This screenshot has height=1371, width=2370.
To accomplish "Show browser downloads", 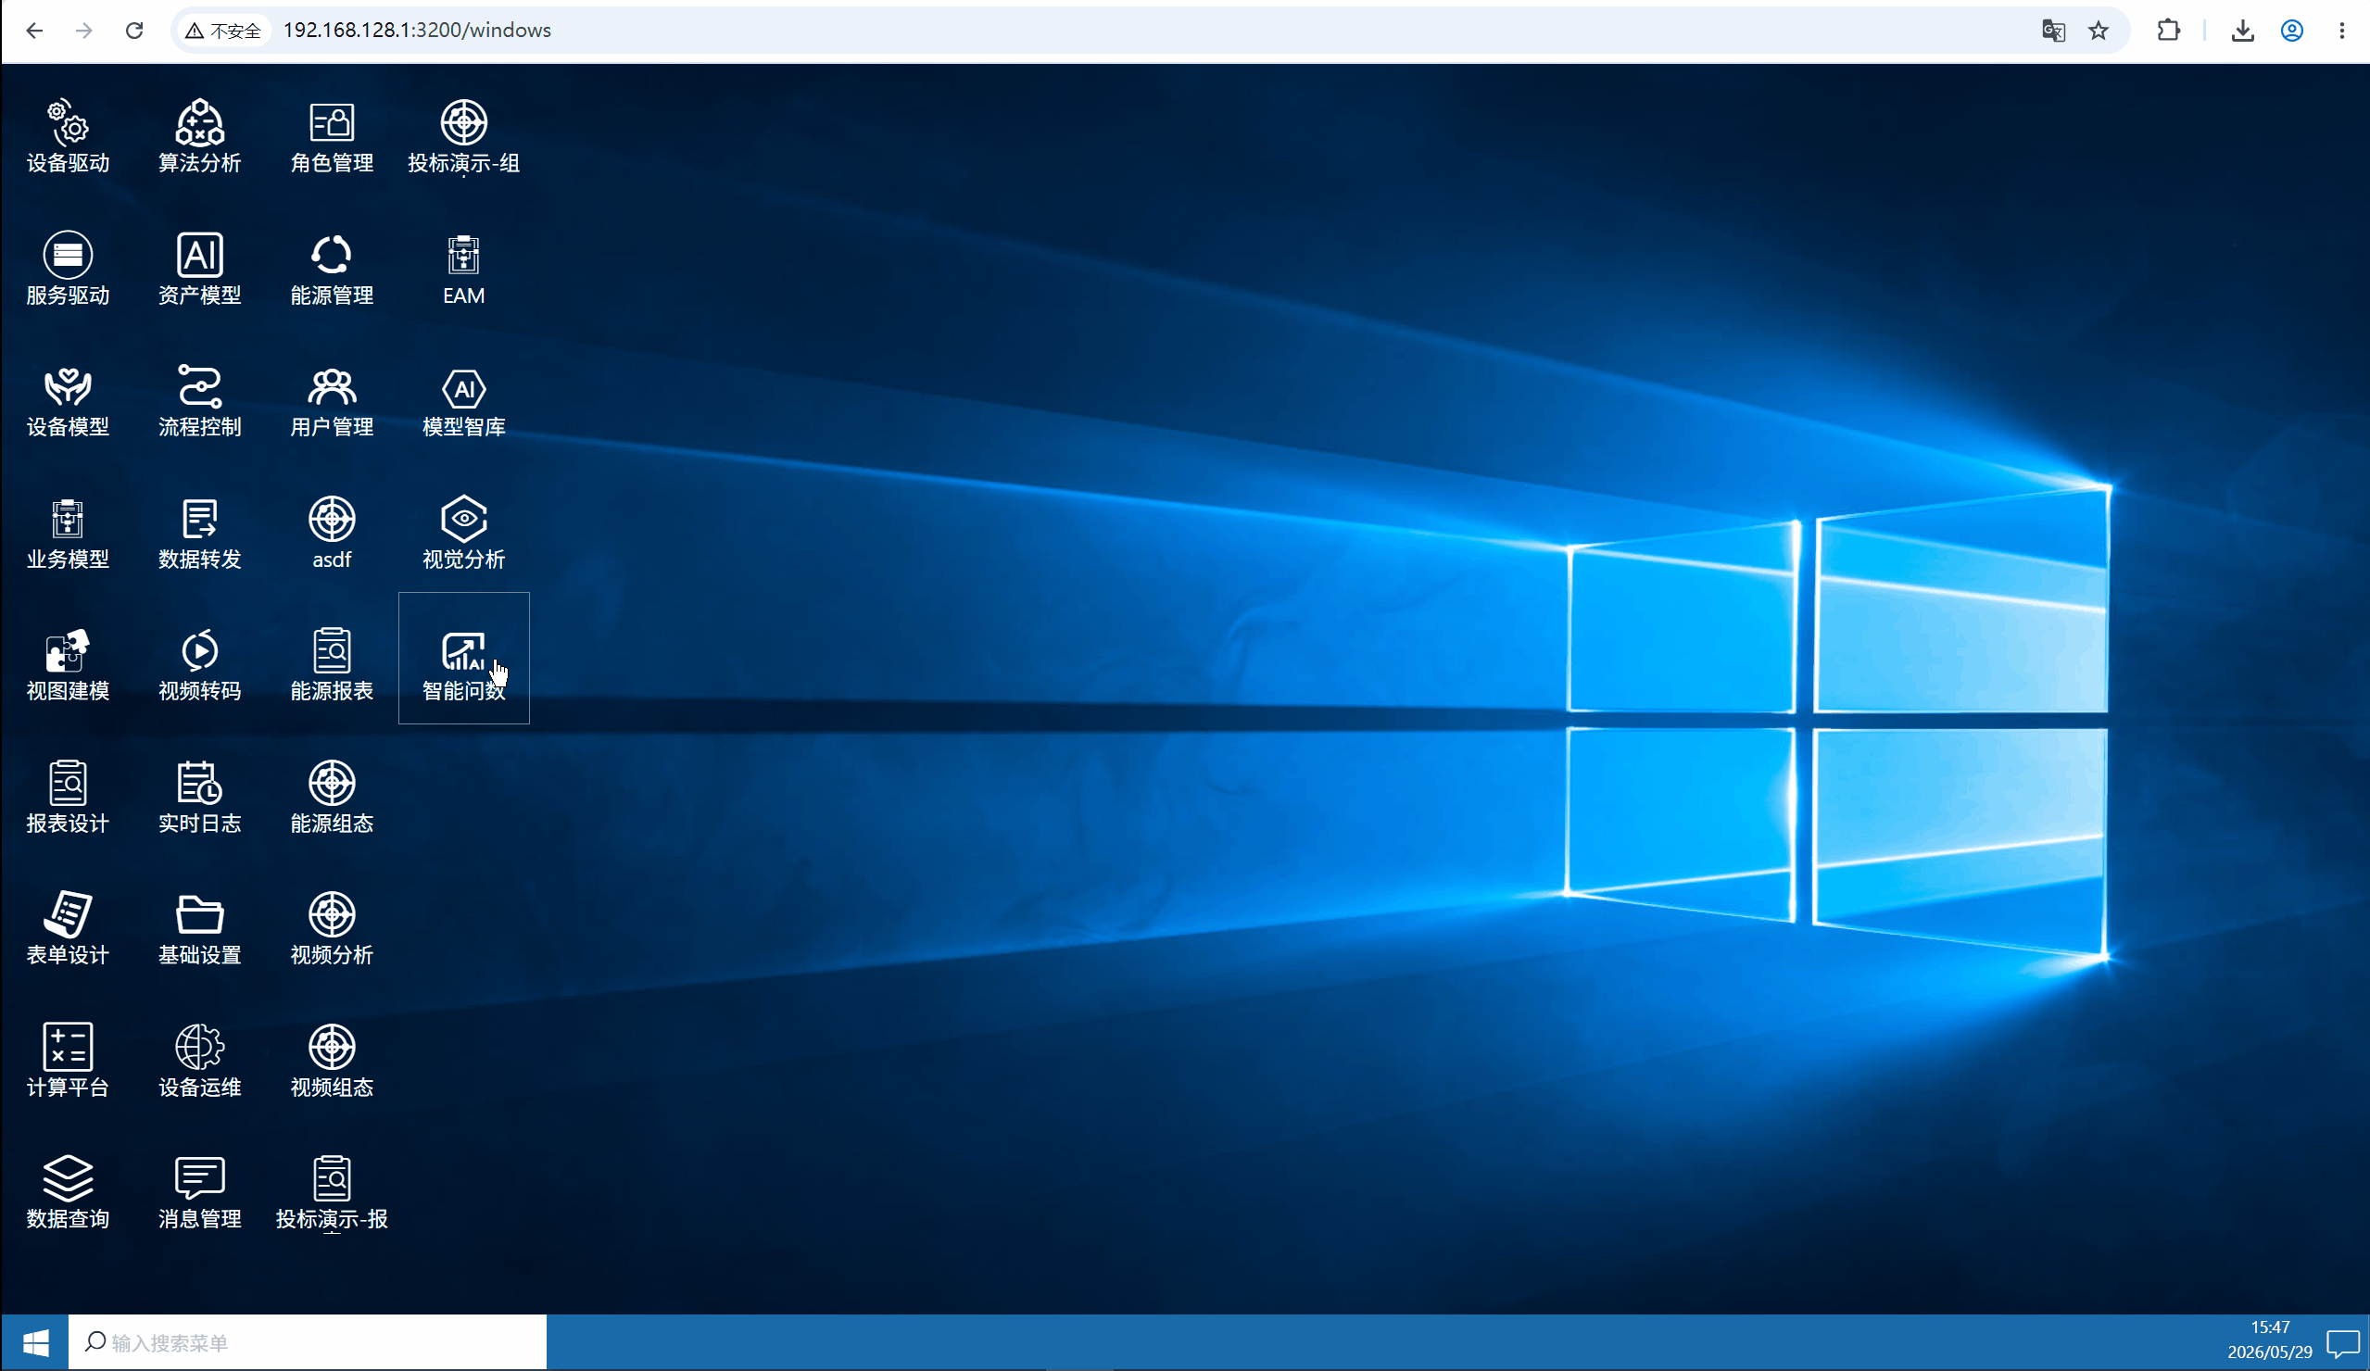I will pos(2243,31).
